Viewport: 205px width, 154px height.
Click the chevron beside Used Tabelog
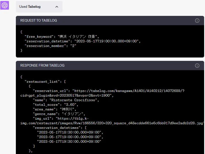[x=57, y=7]
